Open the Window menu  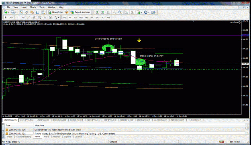click(51, 7)
